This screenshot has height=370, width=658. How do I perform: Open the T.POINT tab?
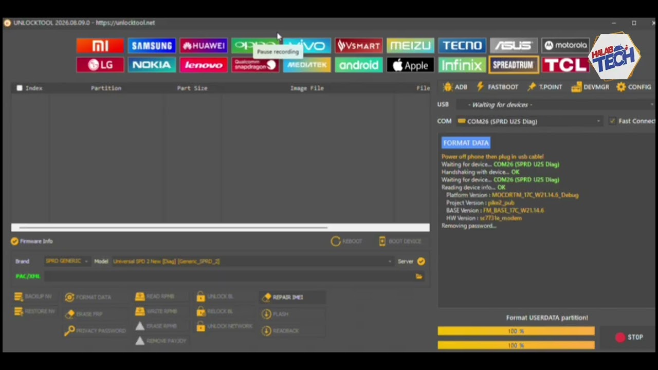click(544, 87)
